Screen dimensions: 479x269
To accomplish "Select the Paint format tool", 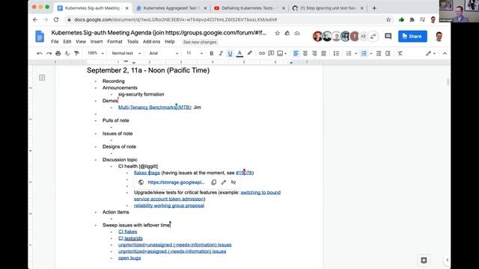I will (x=76, y=53).
